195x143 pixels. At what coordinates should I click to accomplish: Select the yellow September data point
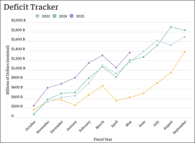coord(184,52)
